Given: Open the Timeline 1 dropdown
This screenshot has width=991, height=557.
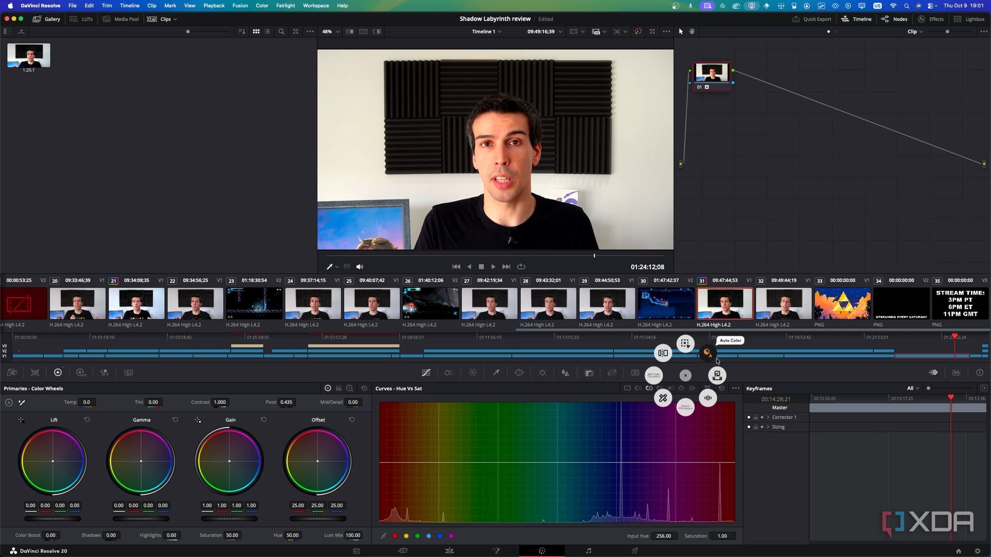Looking at the screenshot, I should pyautogui.click(x=487, y=31).
